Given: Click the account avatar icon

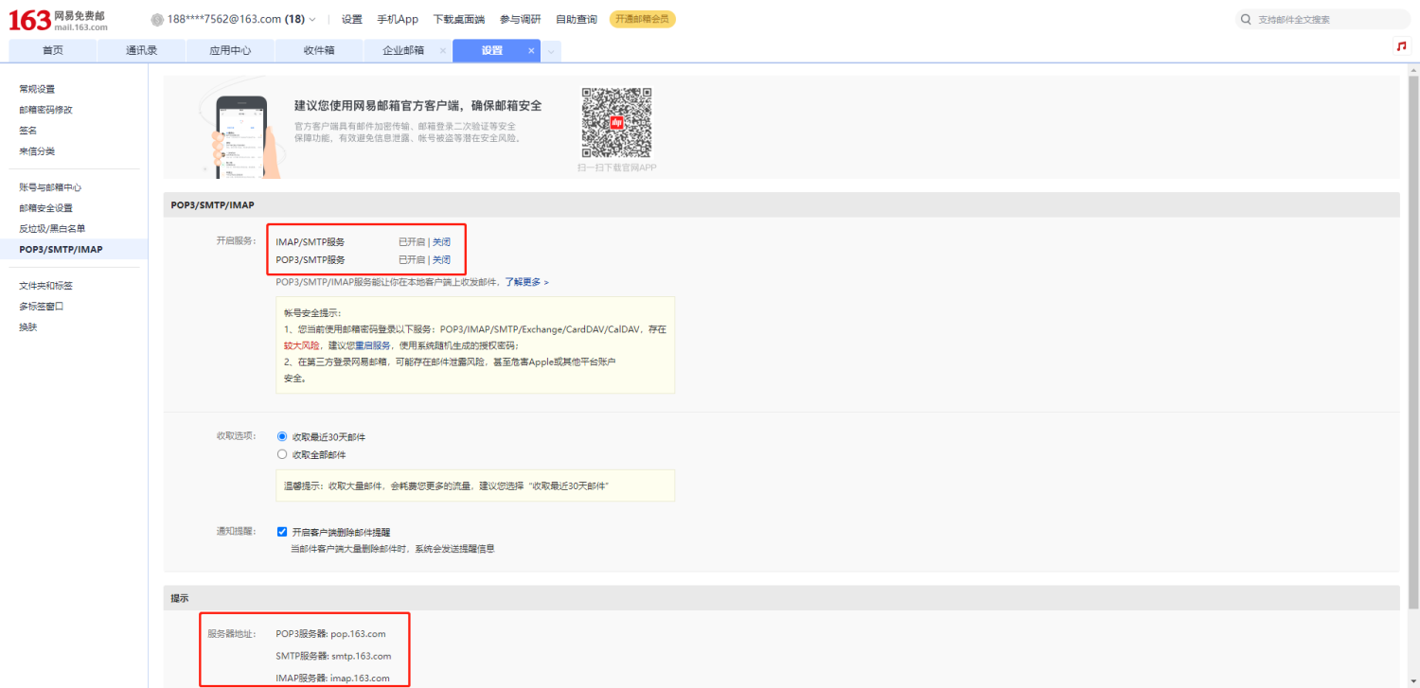Looking at the screenshot, I should [157, 20].
